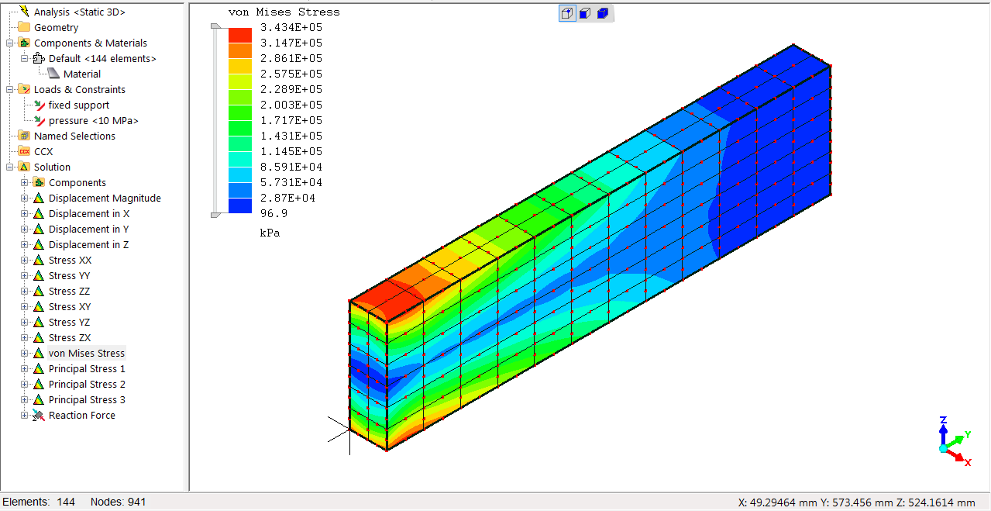Click the CCX solver icon
The height and width of the screenshot is (511, 991).
24,151
